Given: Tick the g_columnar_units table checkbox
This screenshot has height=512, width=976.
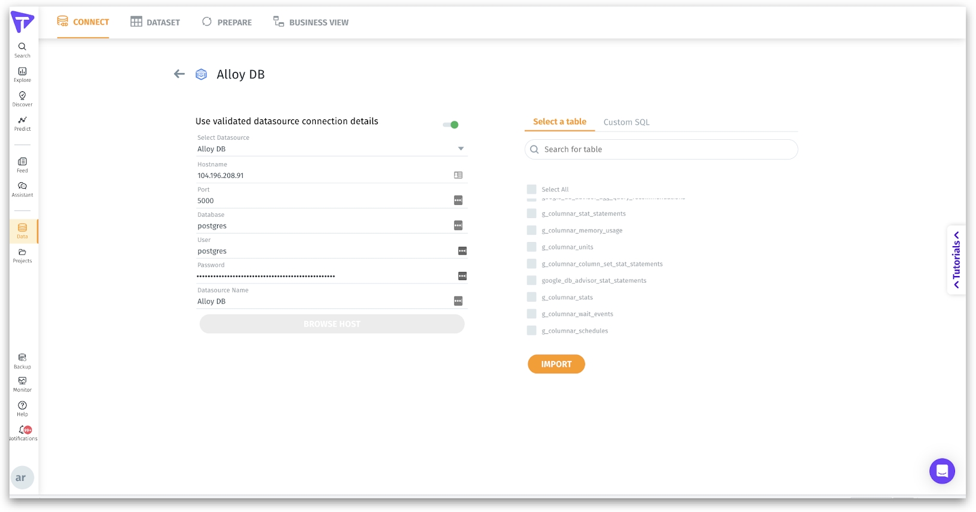Looking at the screenshot, I should click(x=531, y=247).
